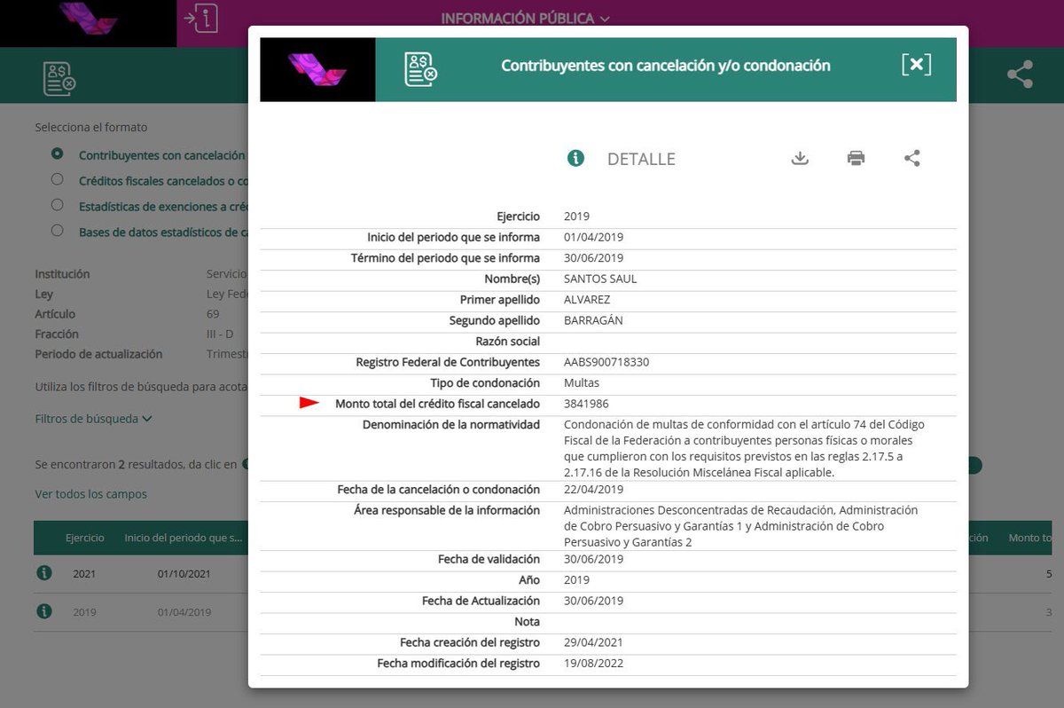Click the creation date 29/04/2021
Screen dimensions: 1064x708
pyautogui.click(x=594, y=642)
